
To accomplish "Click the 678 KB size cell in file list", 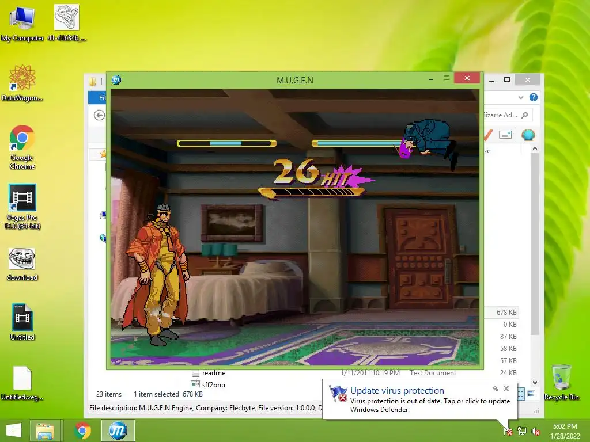I will coord(506,313).
